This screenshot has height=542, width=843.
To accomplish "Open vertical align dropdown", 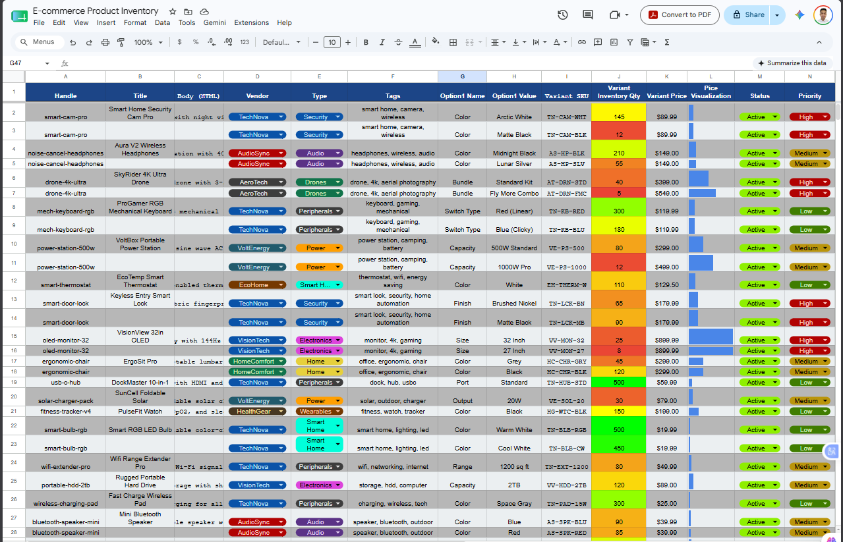I will pos(519,42).
